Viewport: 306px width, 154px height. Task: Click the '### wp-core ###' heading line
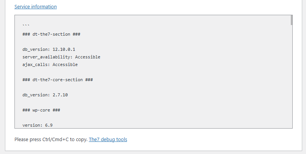tap(41, 110)
